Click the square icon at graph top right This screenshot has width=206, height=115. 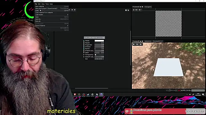point(126,10)
